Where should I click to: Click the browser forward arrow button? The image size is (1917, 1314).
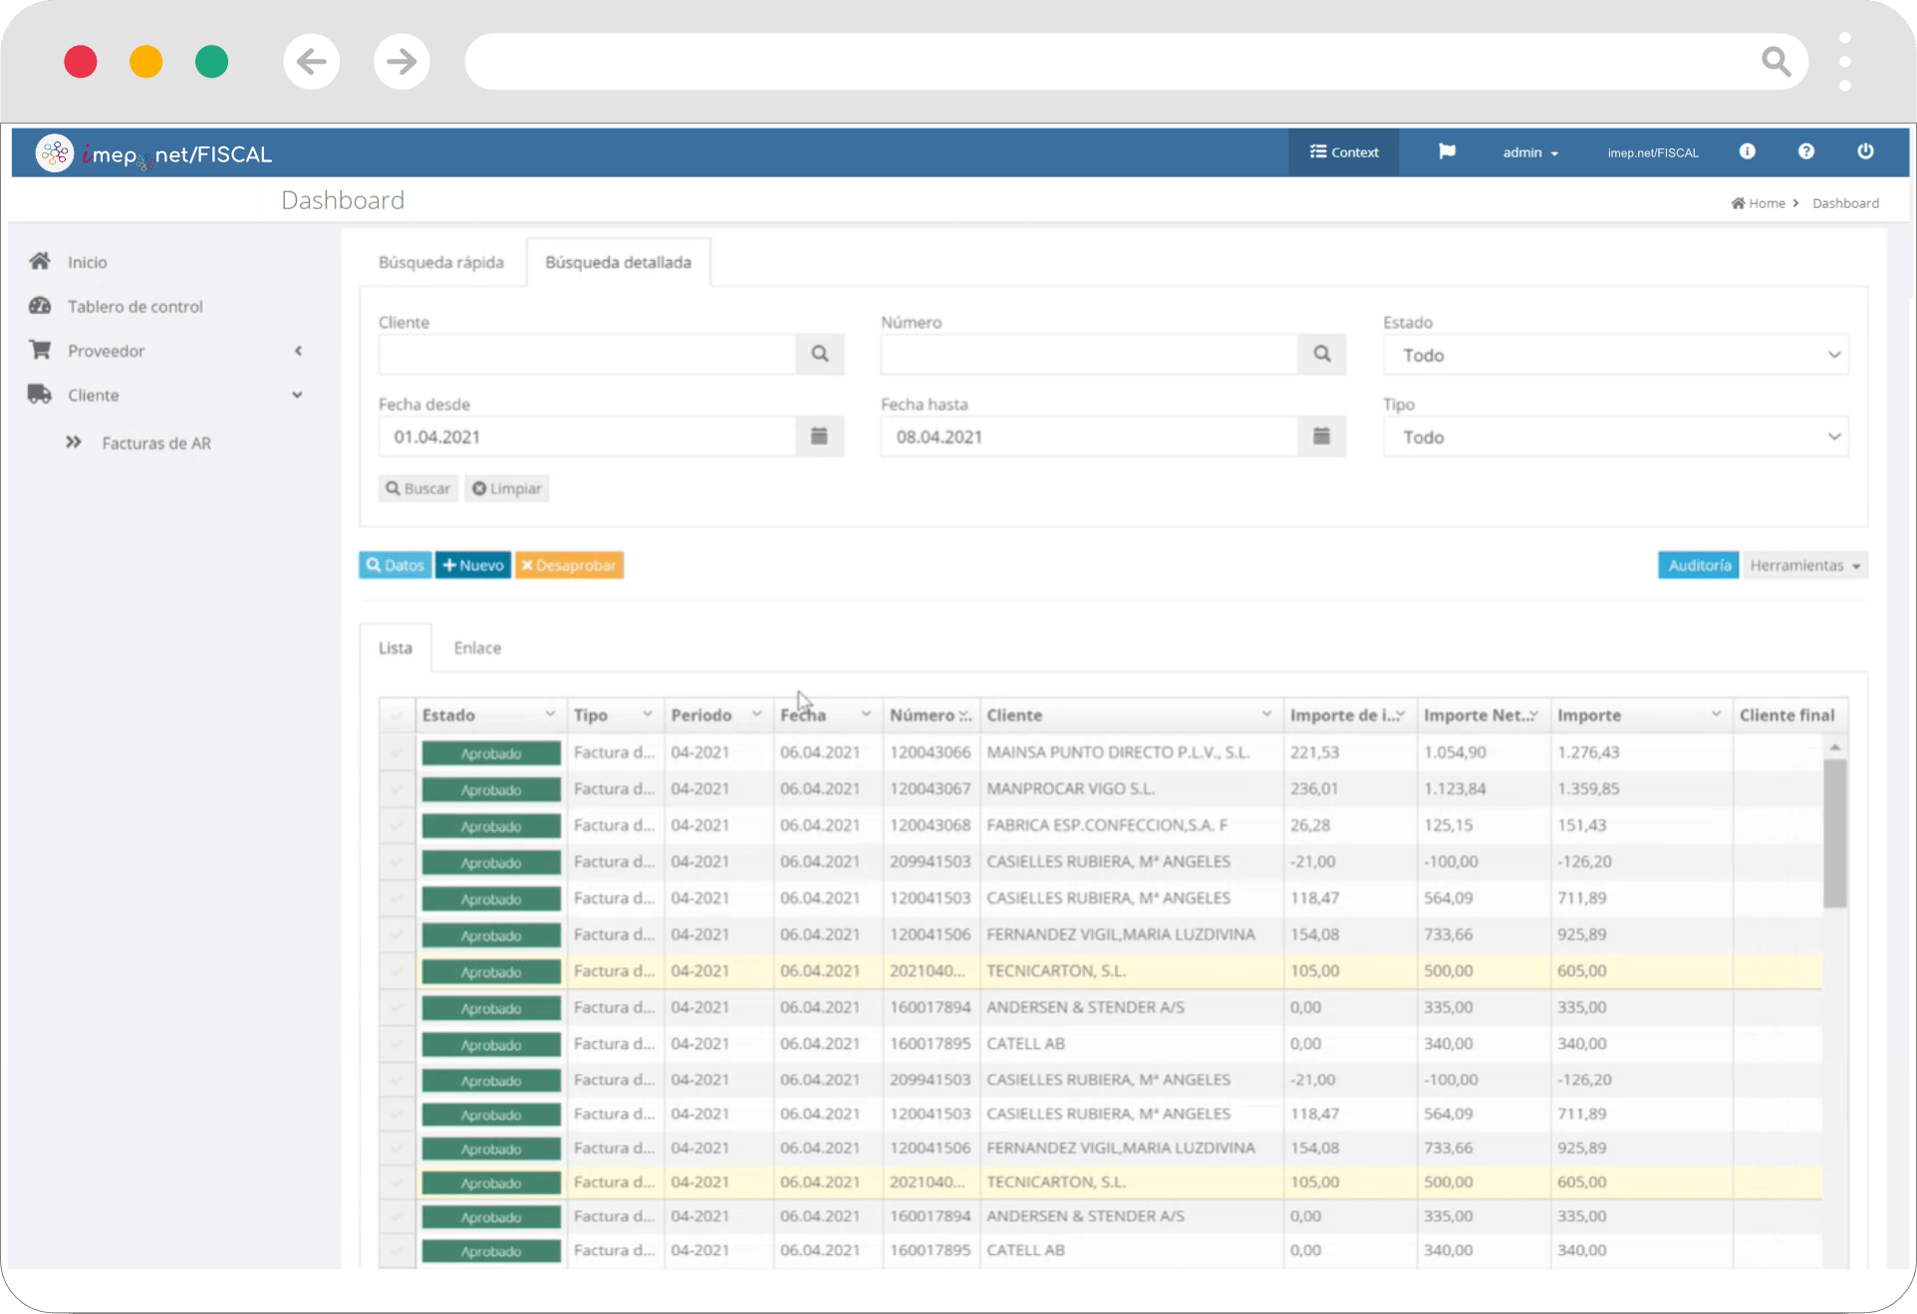[402, 62]
